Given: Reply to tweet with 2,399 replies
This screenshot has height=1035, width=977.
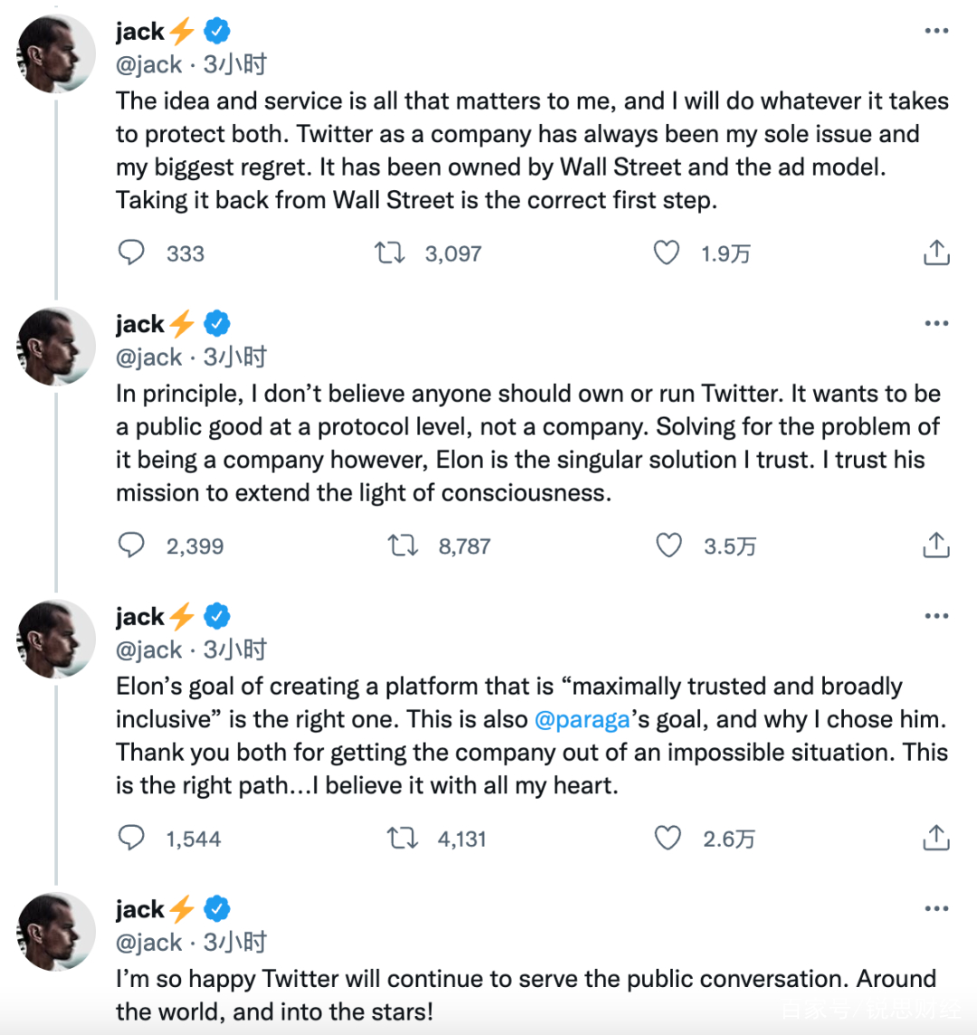Looking at the screenshot, I should (x=132, y=546).
